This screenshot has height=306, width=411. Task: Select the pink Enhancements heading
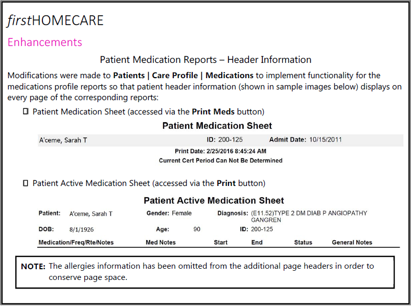click(45, 42)
